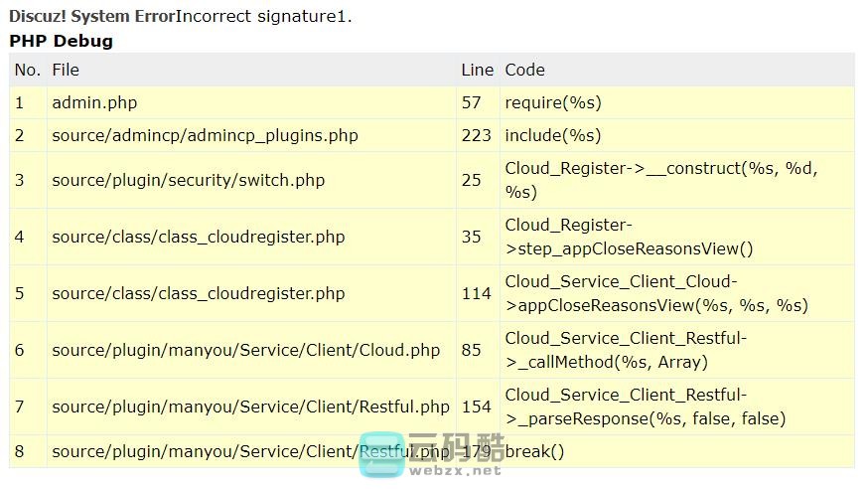Click the 'Incorrect signature1.' error message
867x489 pixels.
tap(263, 17)
